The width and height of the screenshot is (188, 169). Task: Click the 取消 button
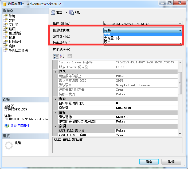pos(171,162)
